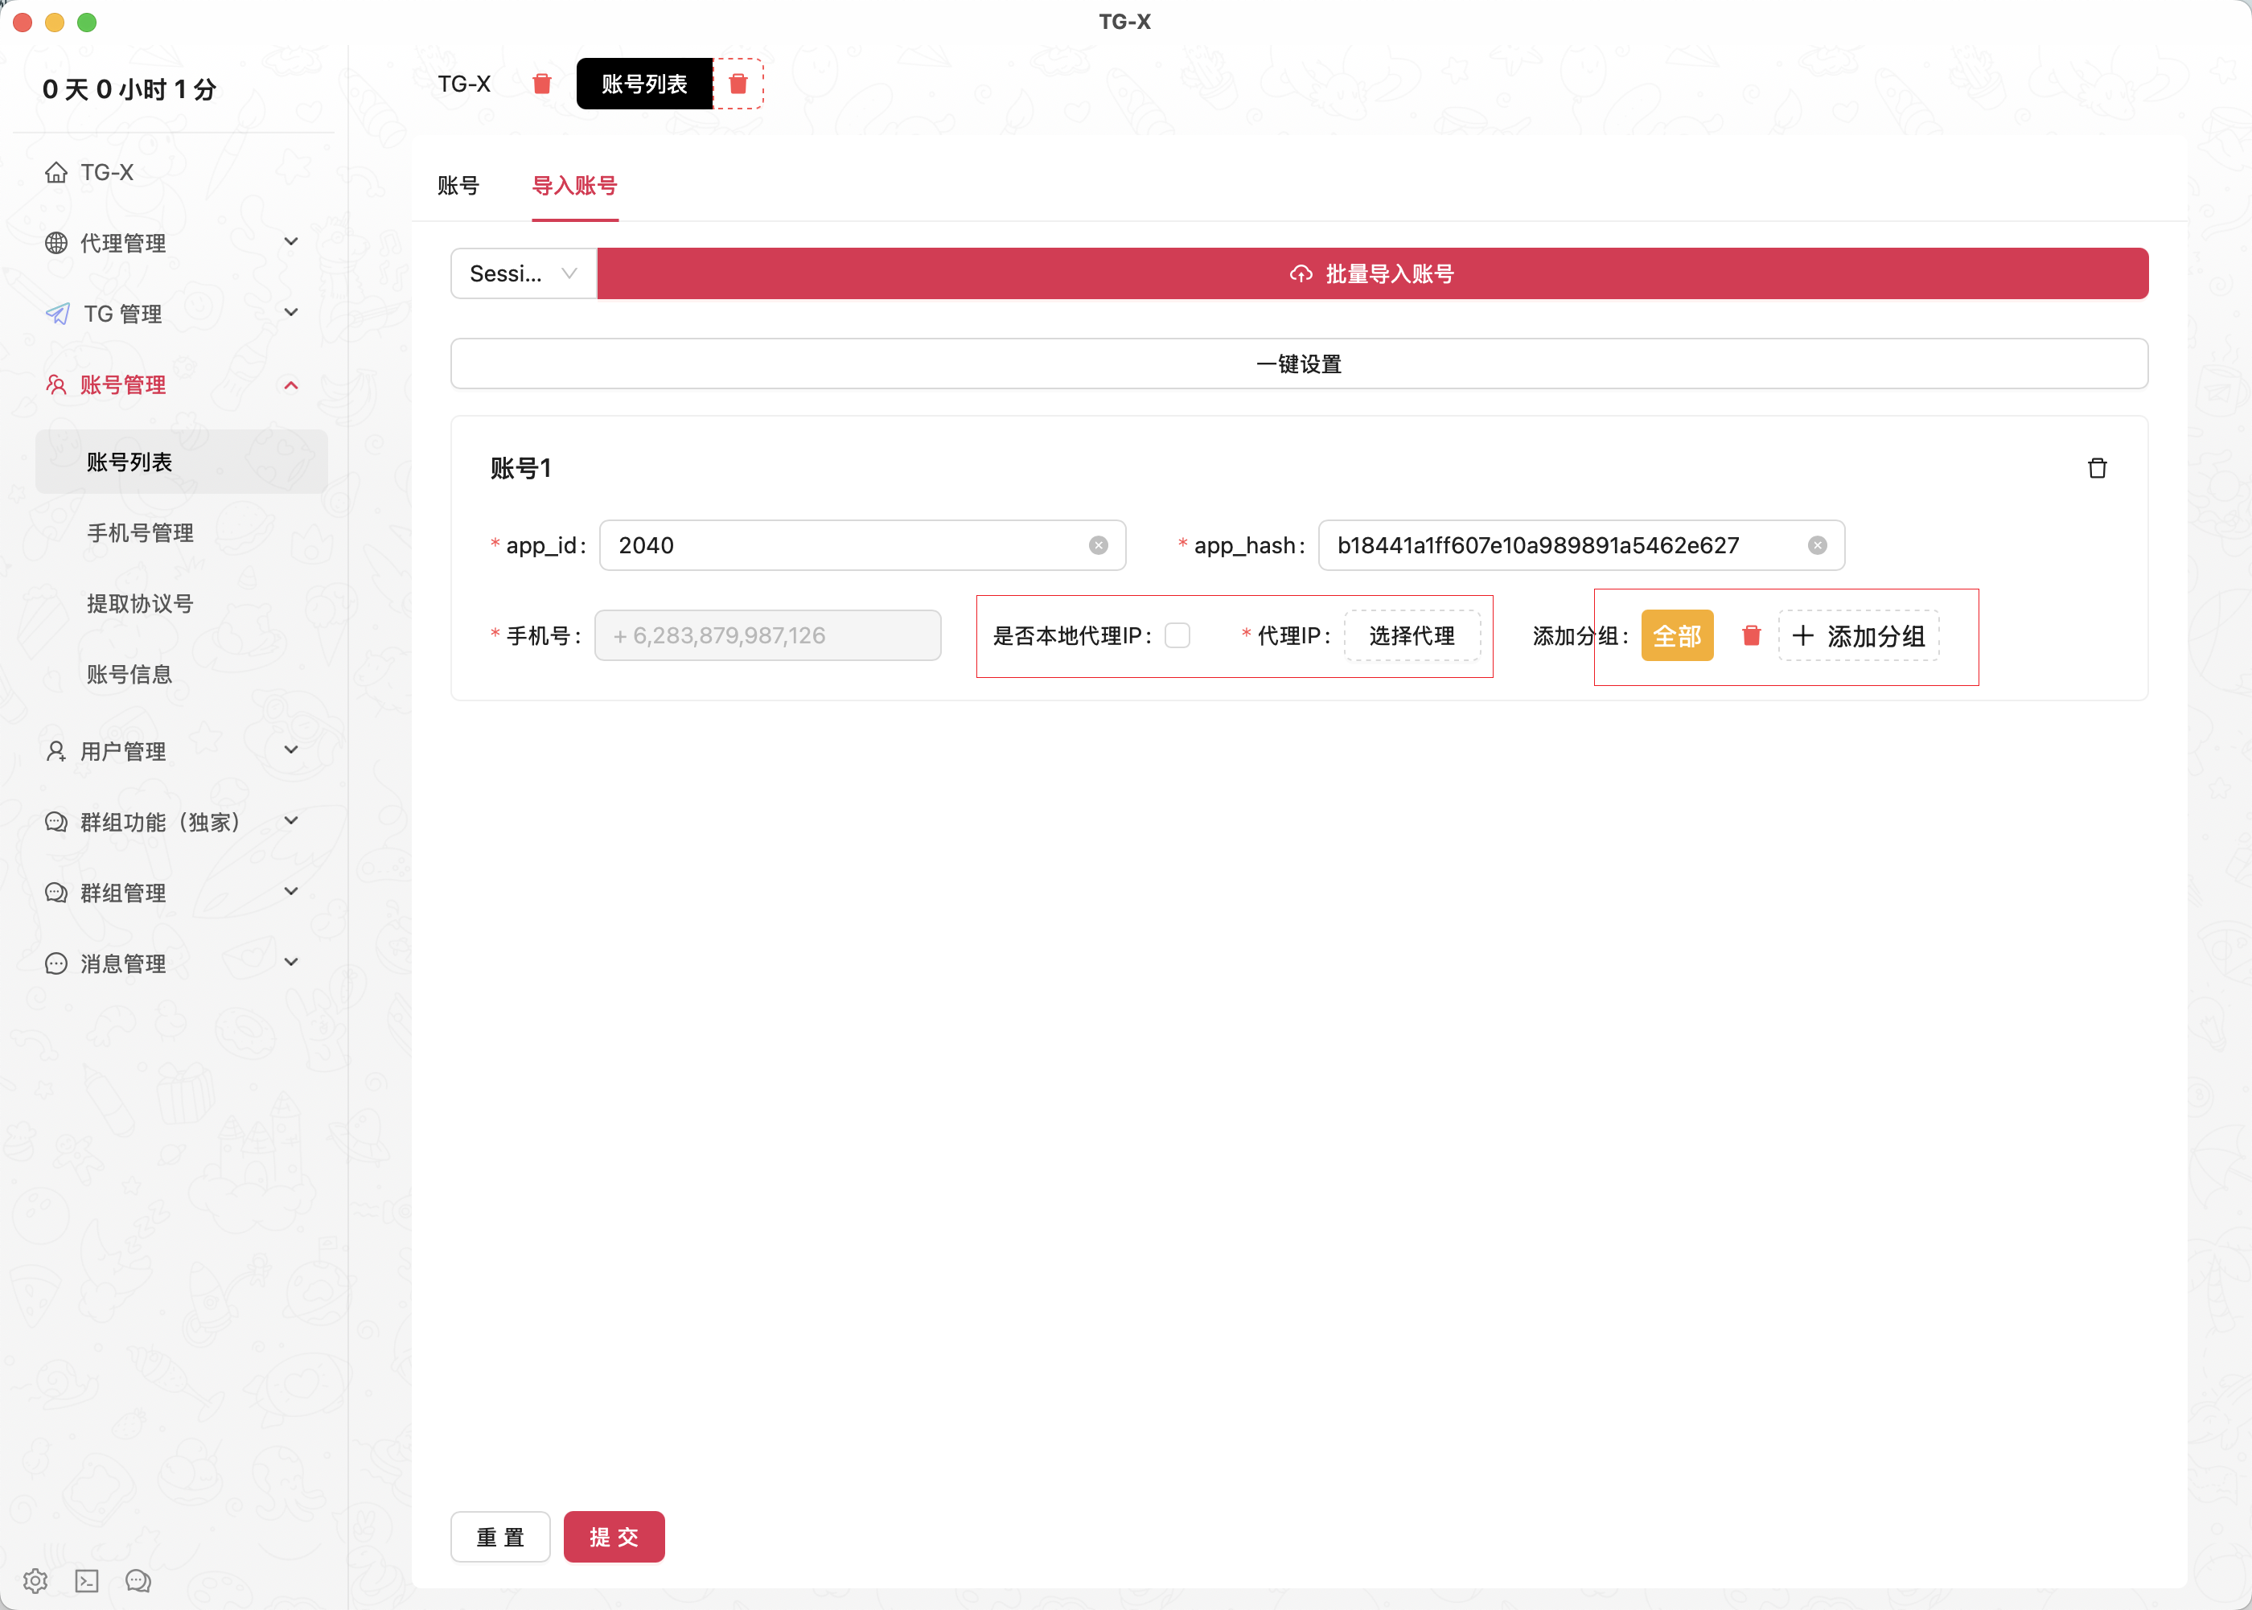
Task: Select the 导入账号 tab
Action: 575,186
